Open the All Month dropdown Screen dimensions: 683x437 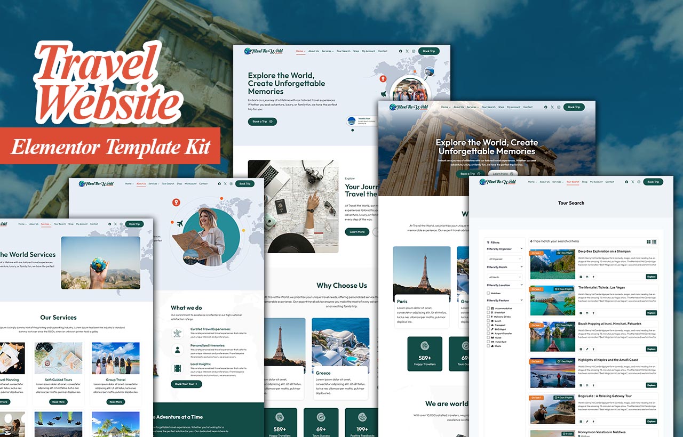[505, 277]
